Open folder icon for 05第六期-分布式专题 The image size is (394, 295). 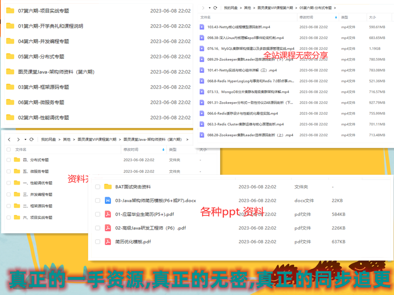pyautogui.click(x=10, y=56)
